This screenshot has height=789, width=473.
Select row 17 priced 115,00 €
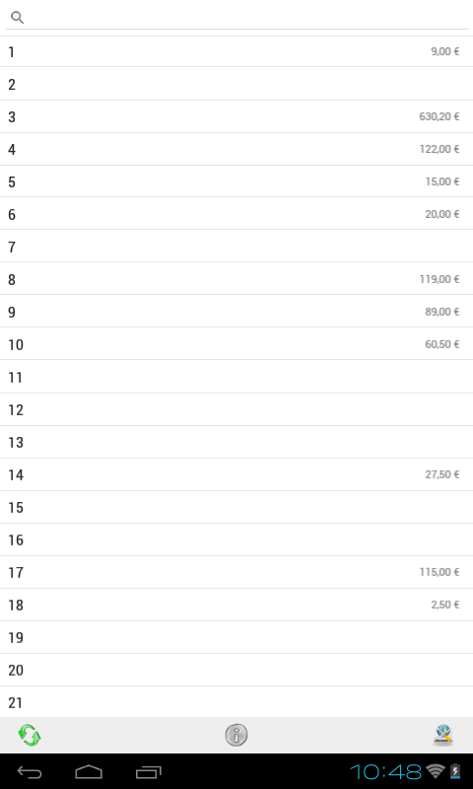point(236,572)
